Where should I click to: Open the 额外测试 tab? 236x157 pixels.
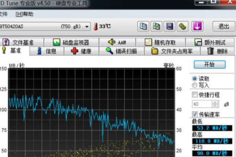click(x=210, y=42)
